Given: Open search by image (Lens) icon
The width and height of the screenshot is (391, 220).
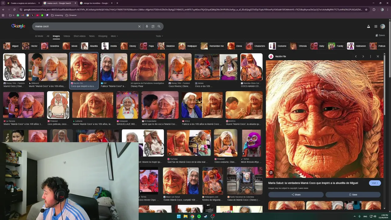Looking at the screenshot, I should click(153, 26).
